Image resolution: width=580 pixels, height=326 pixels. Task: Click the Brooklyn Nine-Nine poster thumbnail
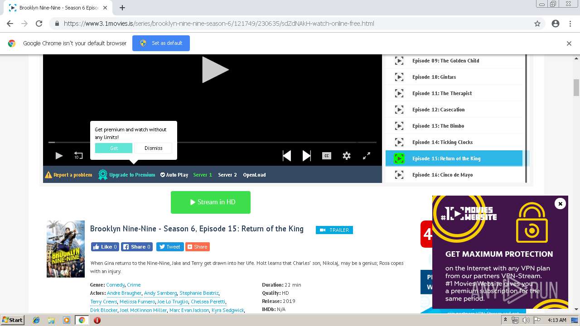[66, 249]
